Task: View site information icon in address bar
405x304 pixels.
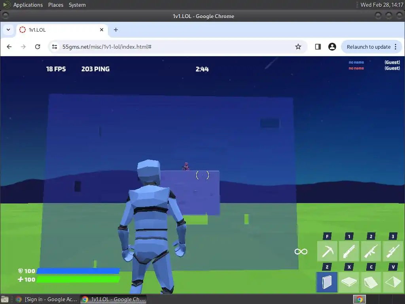Action: pyautogui.click(x=55, y=47)
